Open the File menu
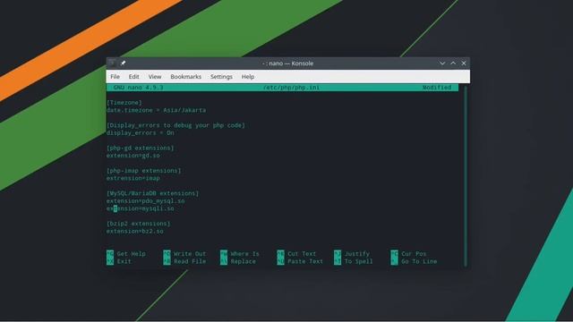Viewport: 573px width, 322px height. 115,77
